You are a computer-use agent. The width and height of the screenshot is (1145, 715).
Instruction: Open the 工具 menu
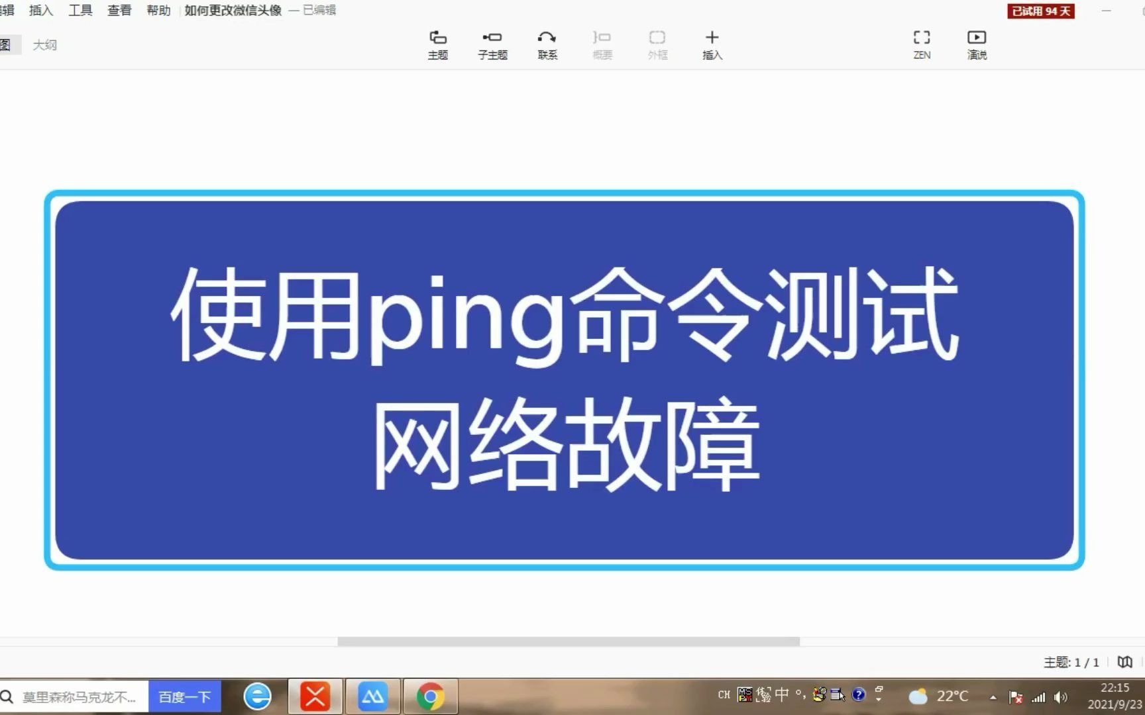point(80,10)
